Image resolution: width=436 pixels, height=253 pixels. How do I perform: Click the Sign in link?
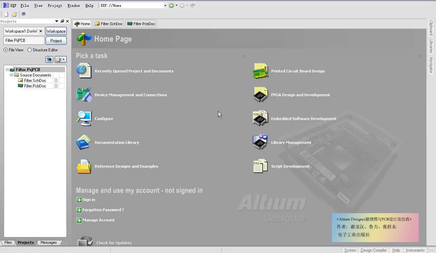tap(89, 200)
